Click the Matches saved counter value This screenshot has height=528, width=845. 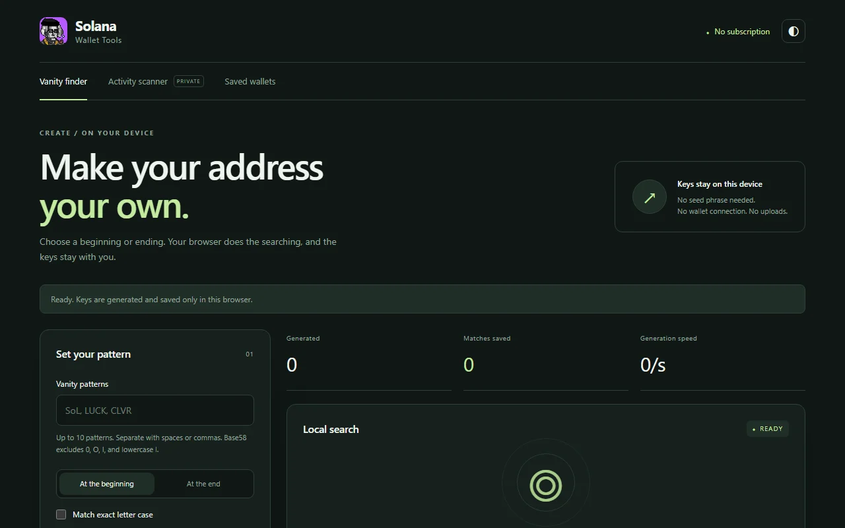pyautogui.click(x=469, y=365)
